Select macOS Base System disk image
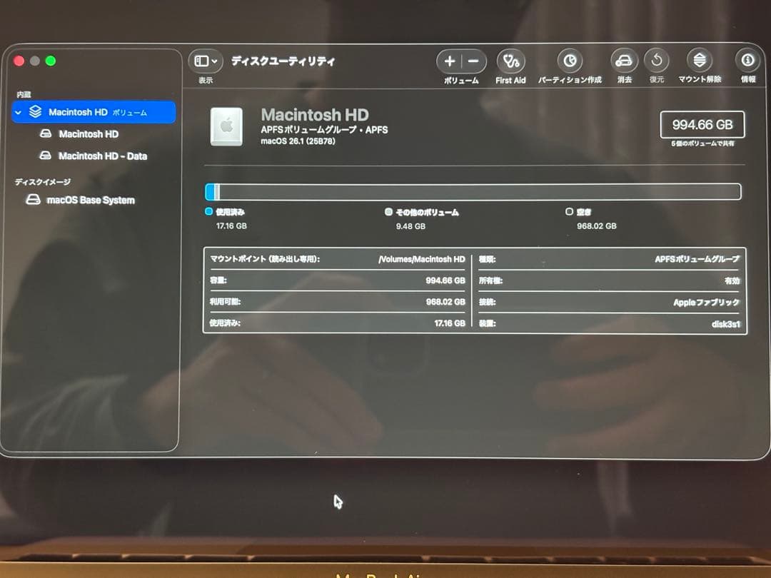The height and width of the screenshot is (578, 771). [x=91, y=201]
